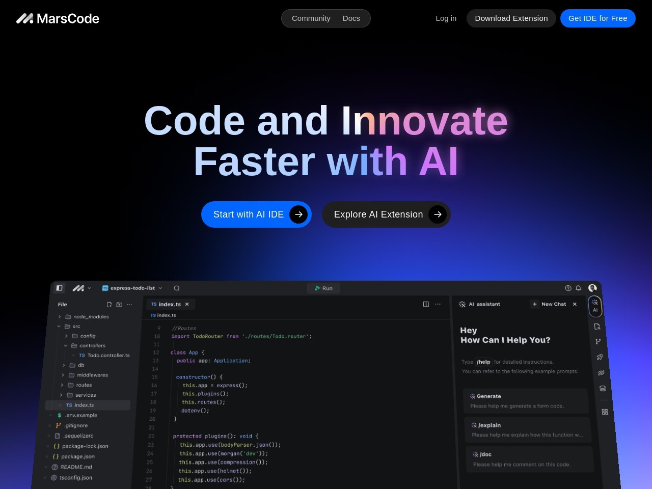Open the express-todo-list project dropdown
Image resolution: width=652 pixels, height=489 pixels.
pyautogui.click(x=132, y=288)
